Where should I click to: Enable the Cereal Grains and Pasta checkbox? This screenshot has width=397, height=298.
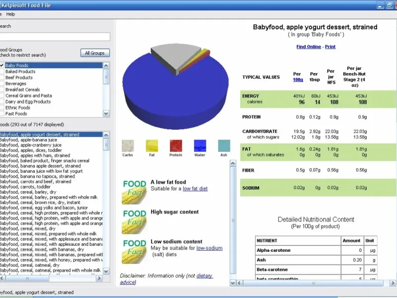pyautogui.click(x=1, y=95)
